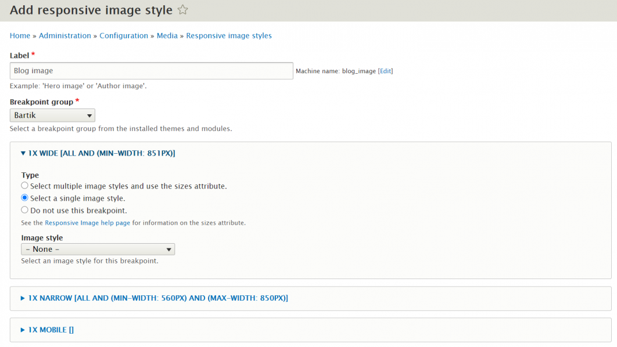Enable multiple image styles with sizes attribute
The width and height of the screenshot is (617, 347).
[x=24, y=185]
